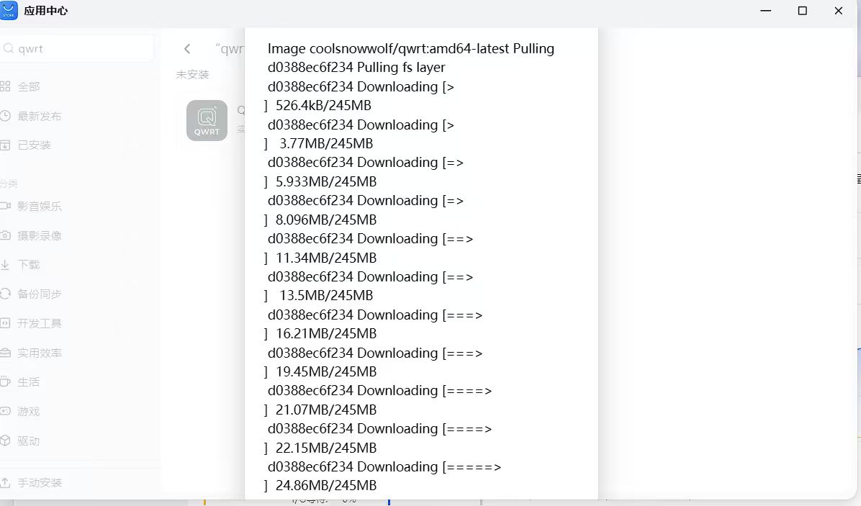Click the 'Image coolsnowwolf/qwrt:amd64-latest Pulling' log line
The height and width of the screenshot is (506, 861).
point(411,48)
